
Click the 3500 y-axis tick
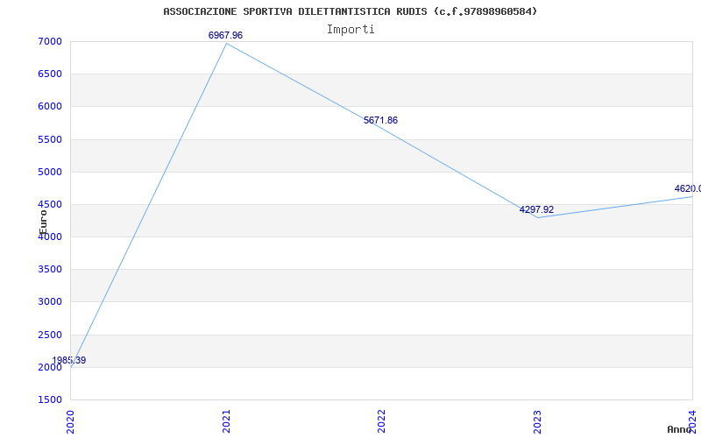50,269
